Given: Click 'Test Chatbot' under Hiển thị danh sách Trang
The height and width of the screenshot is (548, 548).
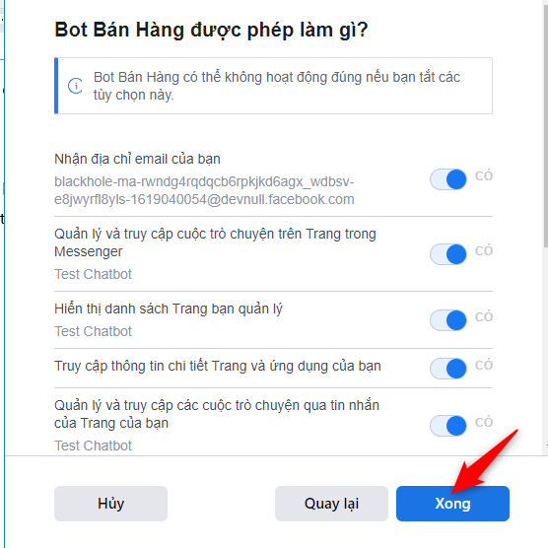Looking at the screenshot, I should [93, 331].
